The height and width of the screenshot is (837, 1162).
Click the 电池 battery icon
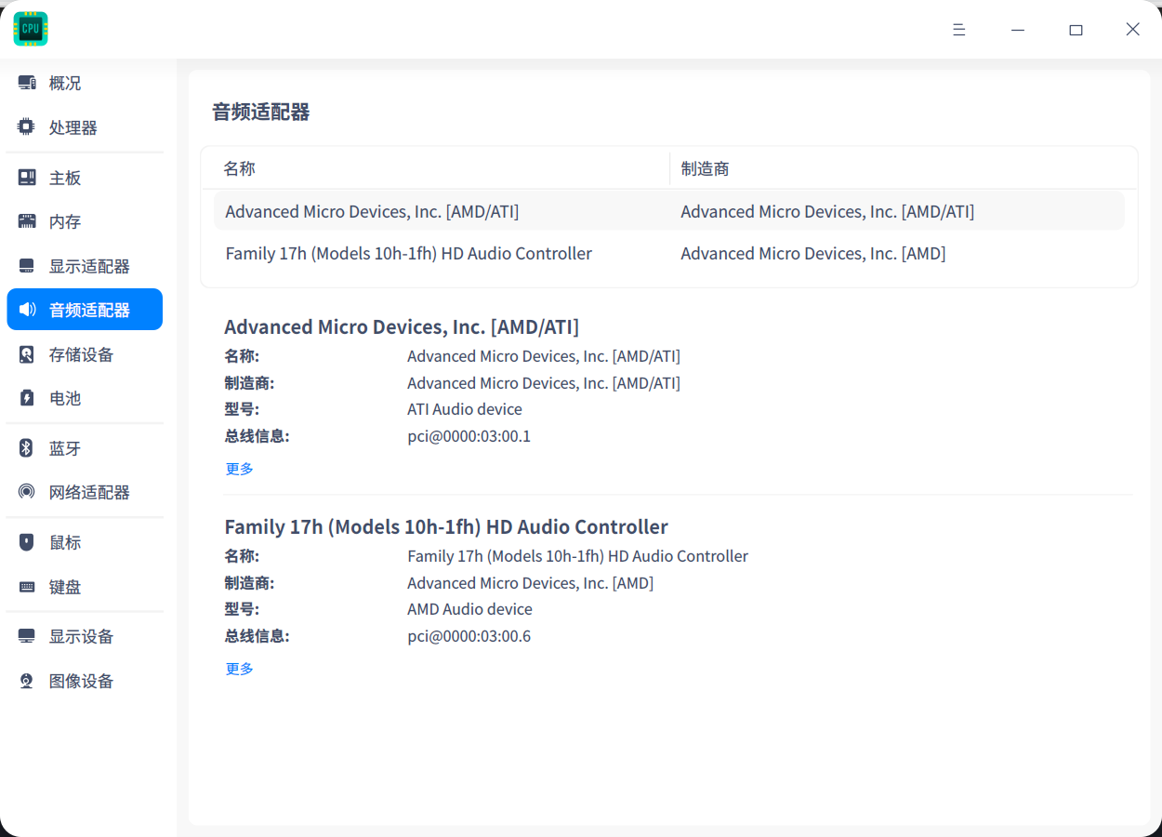[27, 398]
